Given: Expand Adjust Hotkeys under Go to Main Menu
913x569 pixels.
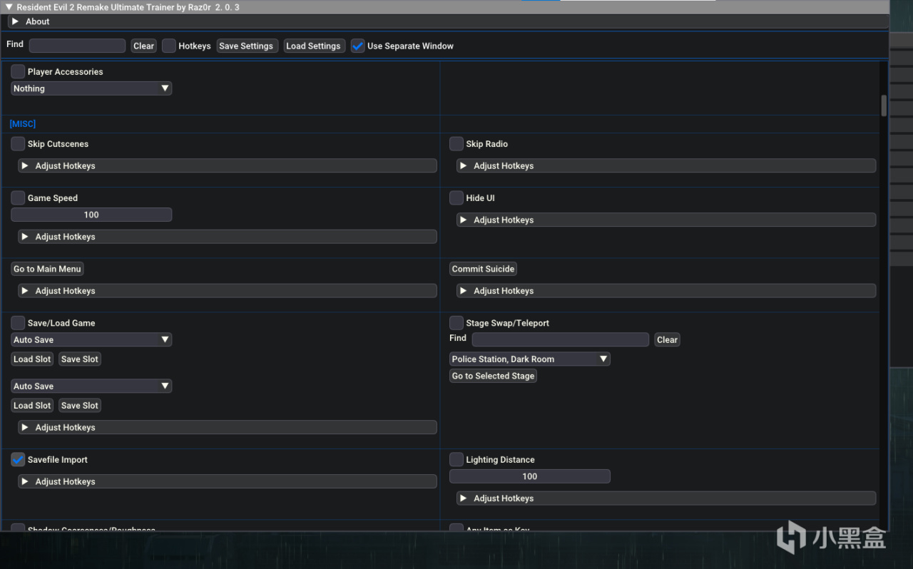Looking at the screenshot, I should 228,291.
